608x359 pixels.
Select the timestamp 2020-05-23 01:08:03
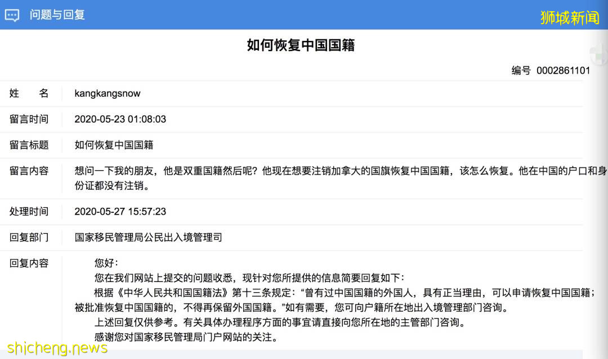[120, 119]
